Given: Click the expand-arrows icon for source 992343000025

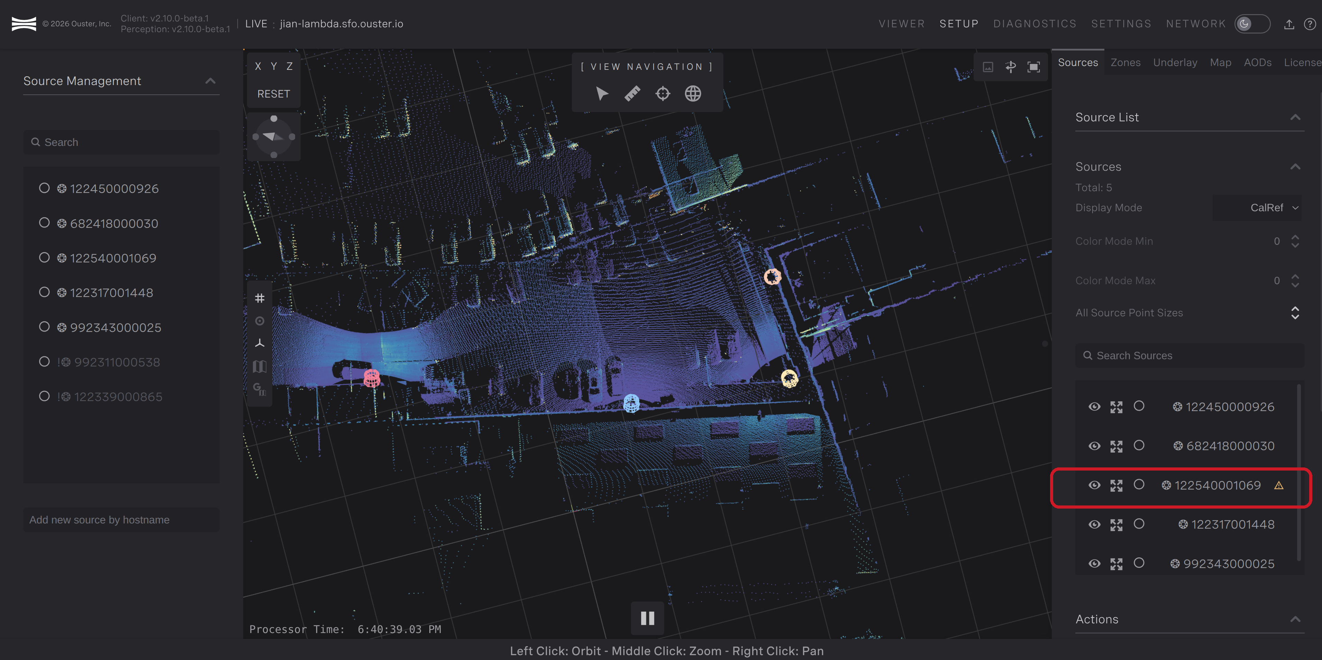Looking at the screenshot, I should pos(1116,564).
